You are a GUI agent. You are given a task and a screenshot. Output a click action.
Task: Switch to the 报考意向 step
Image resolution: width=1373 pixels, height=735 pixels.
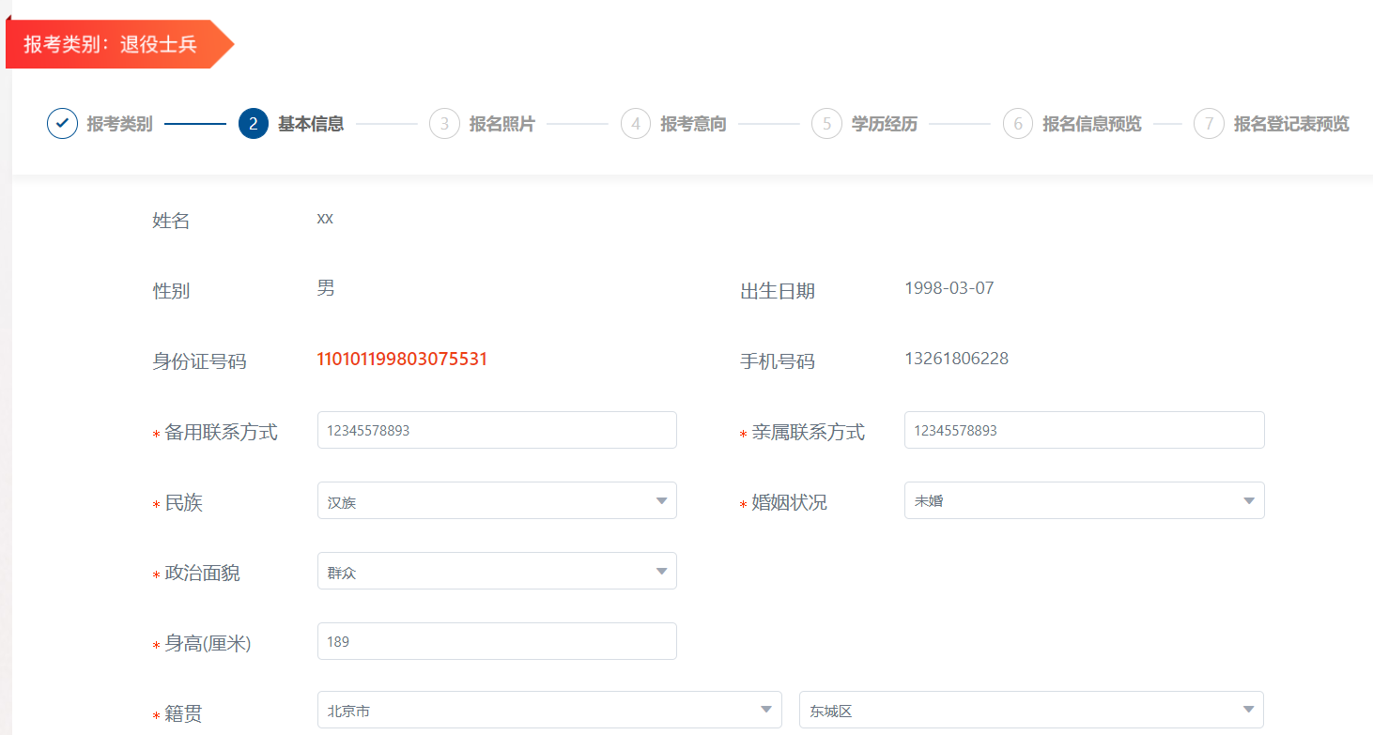693,124
